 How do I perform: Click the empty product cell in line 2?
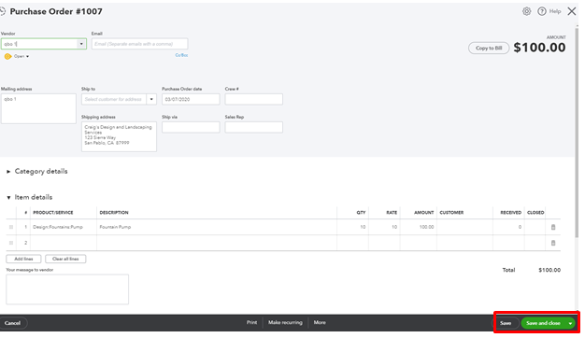pos(64,243)
